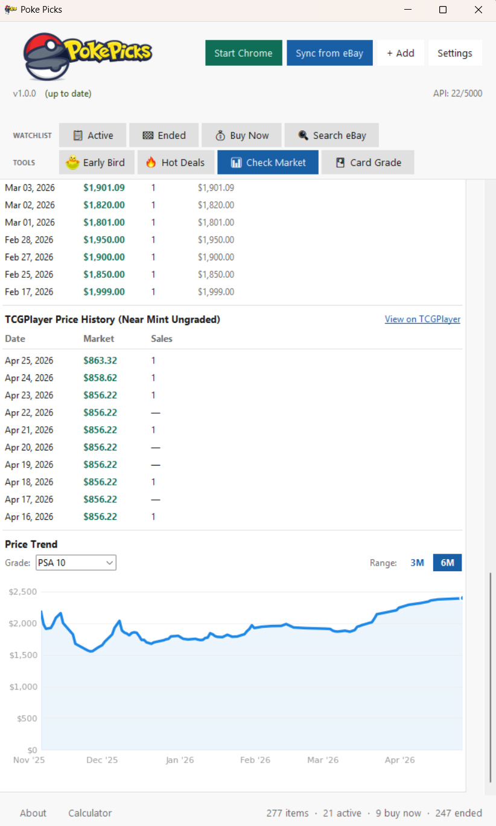Viewport: 496px width, 826px height.
Task: Click the Market column header
Action: point(98,339)
